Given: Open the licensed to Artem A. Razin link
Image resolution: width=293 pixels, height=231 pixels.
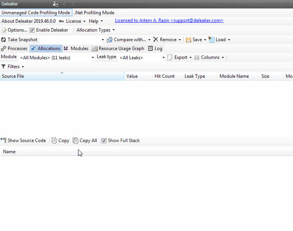Looking at the screenshot, I should coord(169,20).
